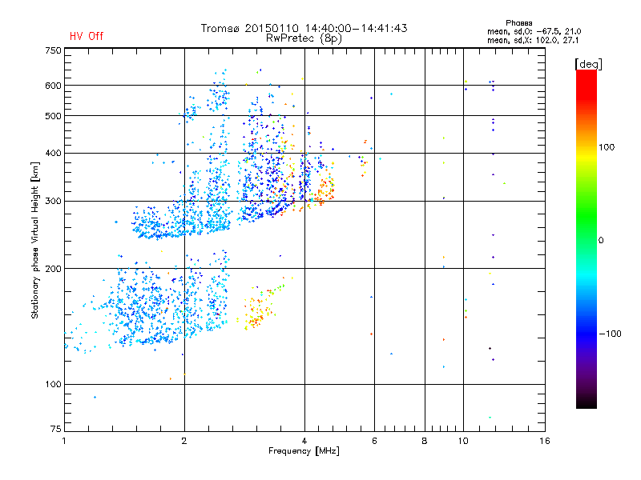Viewport: 641px width, 480px height.
Task: Select the 'mean, sd,X: 102.0, 27.1' line
Action: pos(533,41)
